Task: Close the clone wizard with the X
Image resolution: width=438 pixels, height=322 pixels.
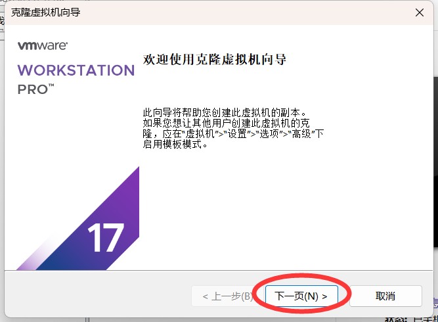Action: [419, 12]
